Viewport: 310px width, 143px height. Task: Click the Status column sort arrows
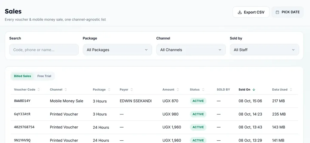(x=203, y=89)
